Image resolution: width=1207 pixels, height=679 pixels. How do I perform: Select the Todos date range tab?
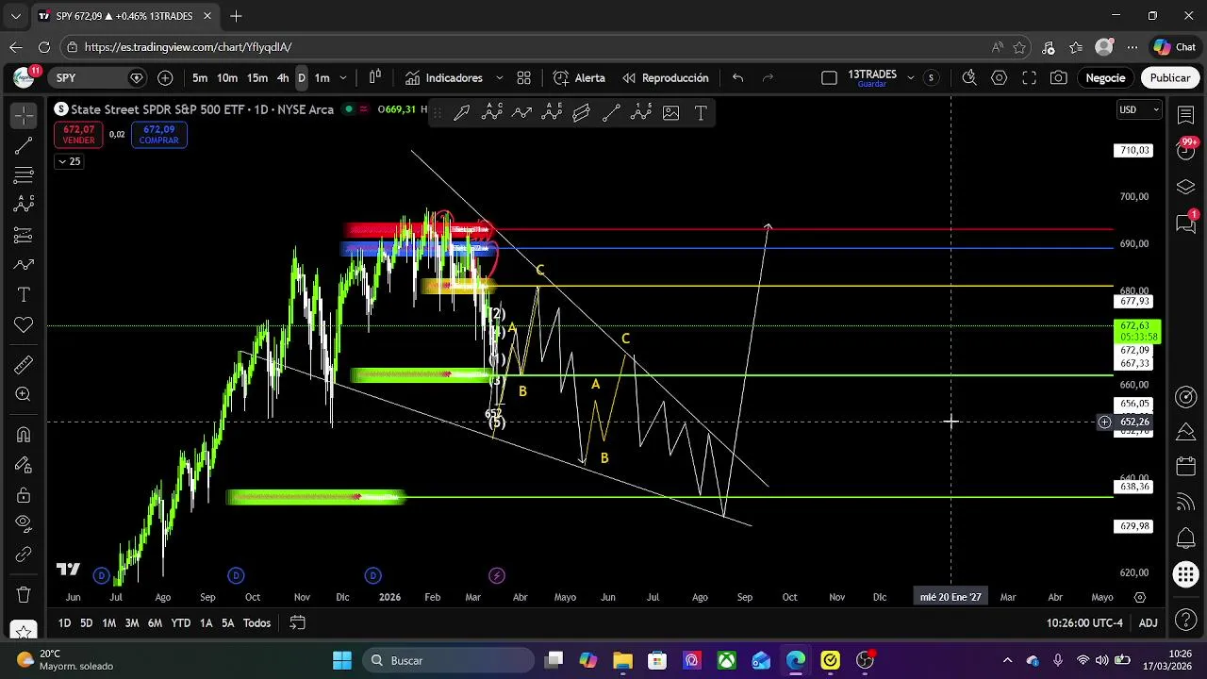pos(257,623)
